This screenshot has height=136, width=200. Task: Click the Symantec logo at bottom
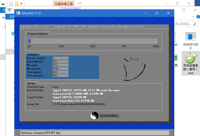pos(105,116)
